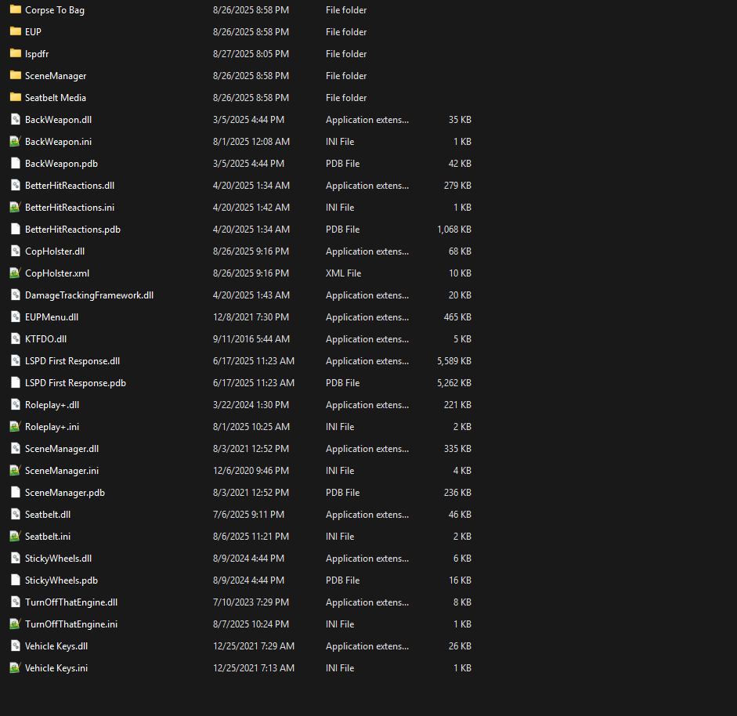Screen dimensions: 737x716
Task: Select the TurnOffThatEngine.ini file icon
Action: [16, 624]
